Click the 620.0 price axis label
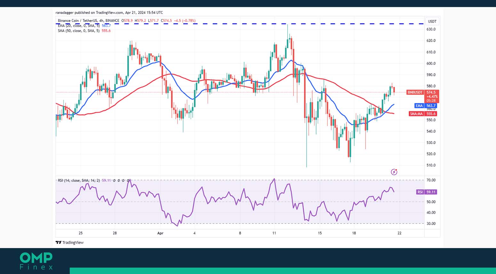Image resolution: width=496 pixels, height=274 pixels. click(x=431, y=41)
